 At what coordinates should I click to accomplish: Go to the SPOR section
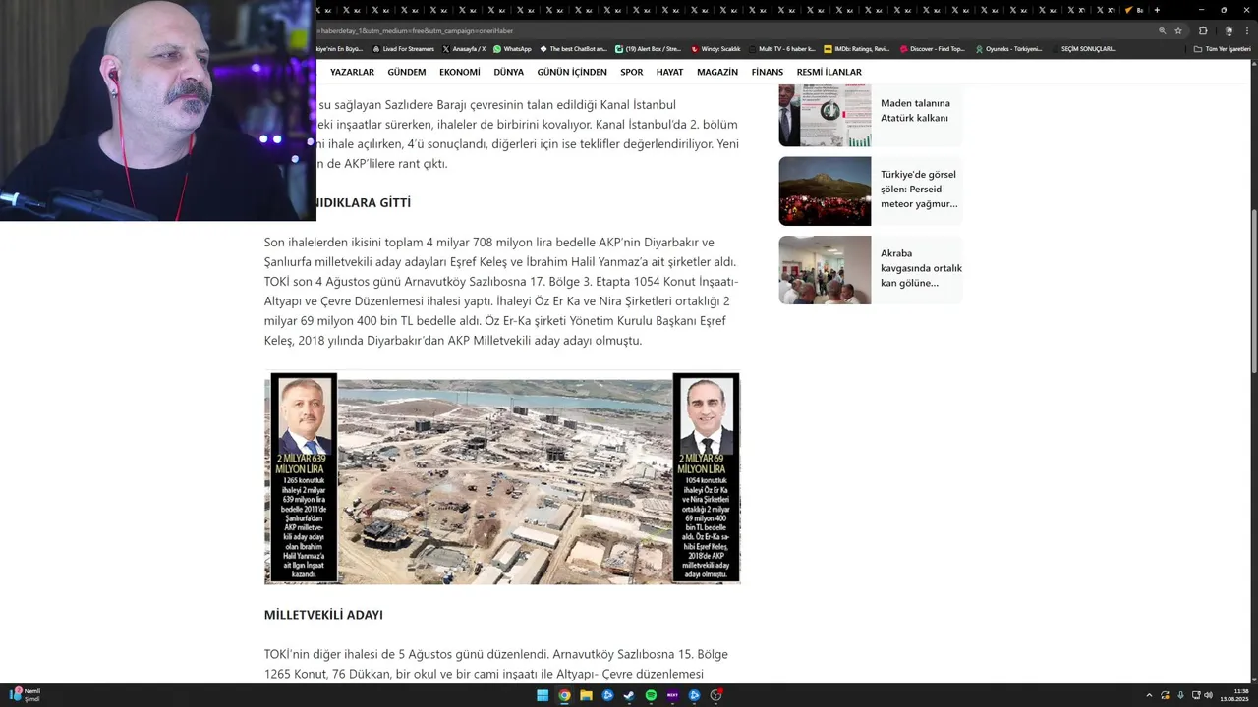(x=632, y=72)
